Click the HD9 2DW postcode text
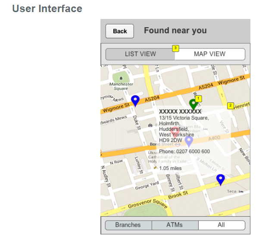This screenshot has height=246, width=272. coord(171,140)
